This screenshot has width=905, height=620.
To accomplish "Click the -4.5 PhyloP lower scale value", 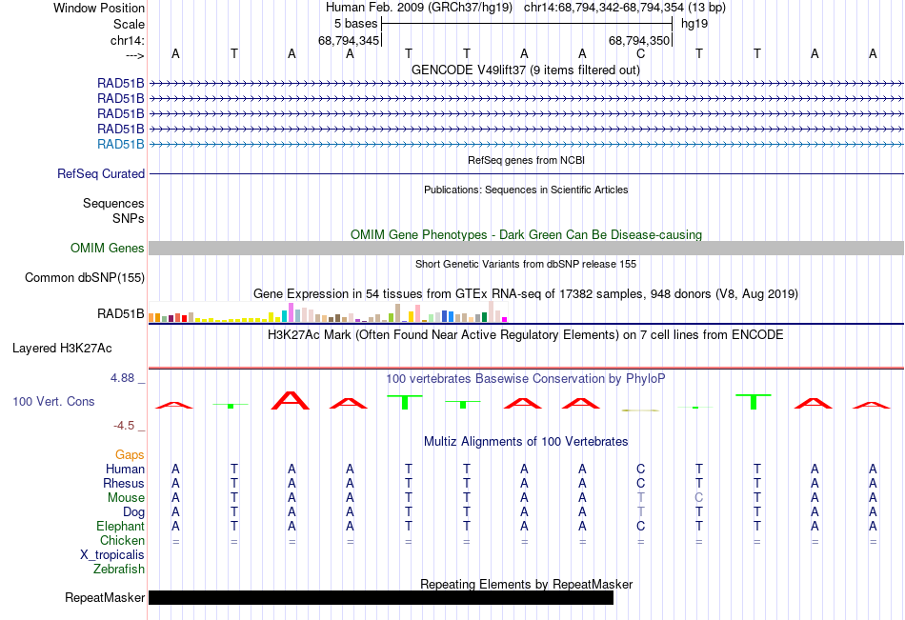I will click(124, 426).
